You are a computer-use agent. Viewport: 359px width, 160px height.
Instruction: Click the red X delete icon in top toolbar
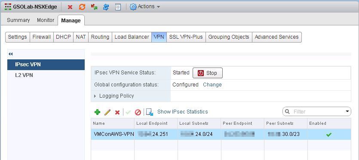click(x=70, y=7)
